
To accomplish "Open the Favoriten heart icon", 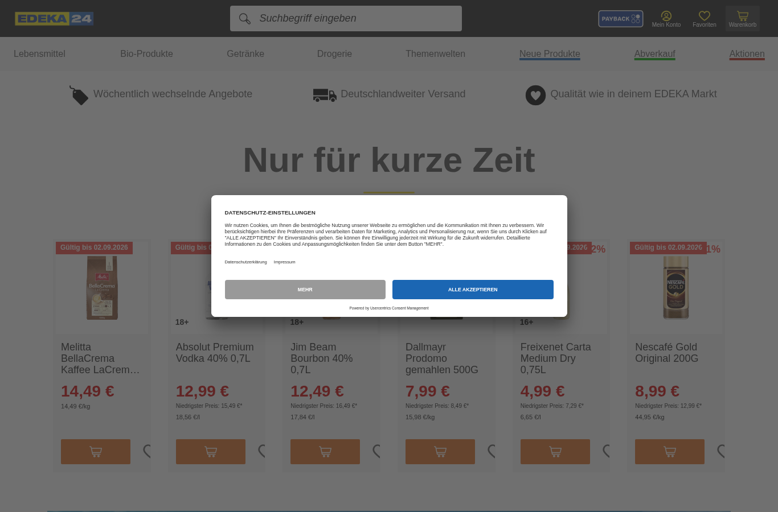I will click(x=705, y=19).
